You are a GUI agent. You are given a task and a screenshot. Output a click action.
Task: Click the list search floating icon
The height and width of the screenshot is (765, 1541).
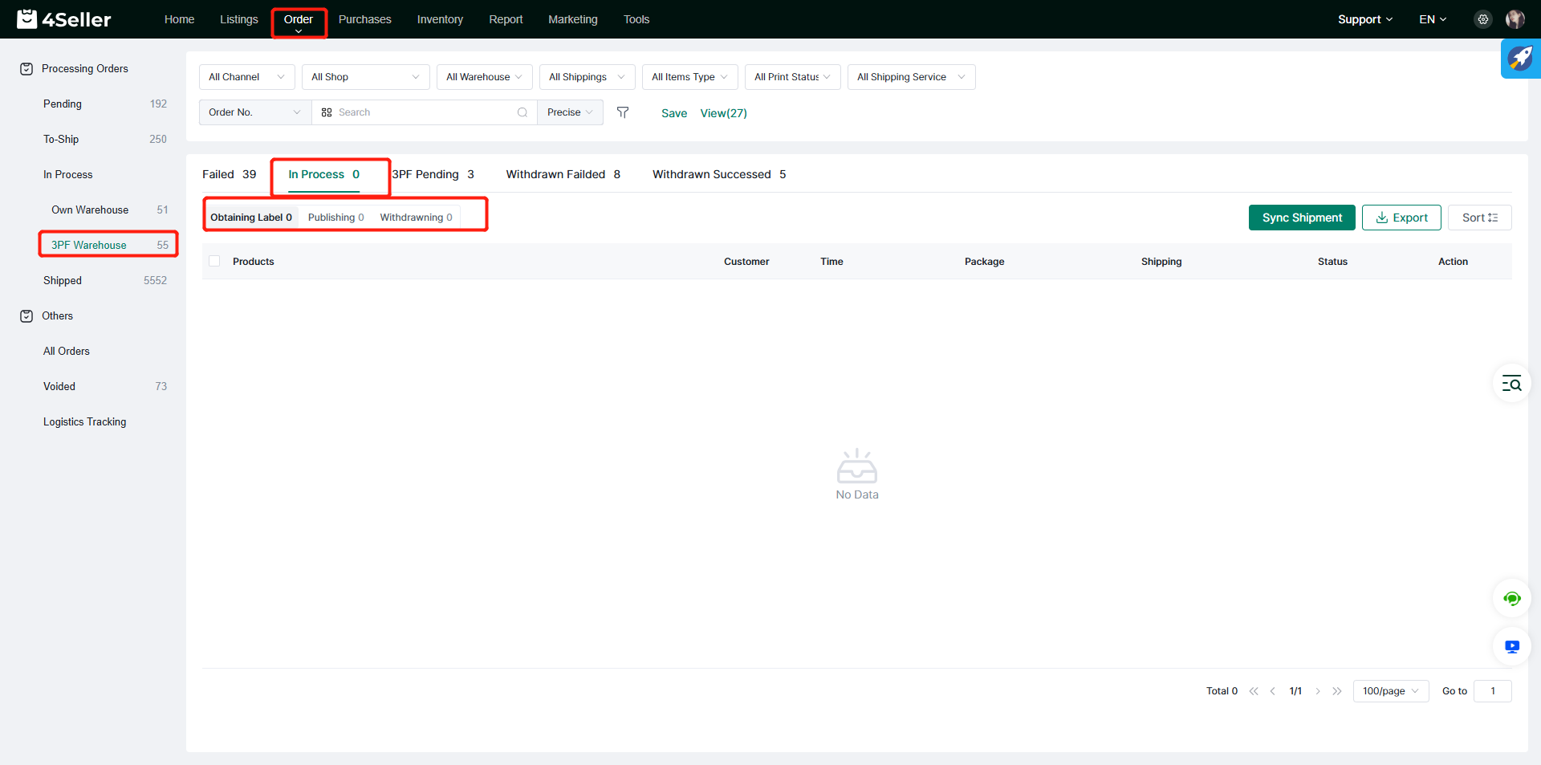click(1511, 384)
